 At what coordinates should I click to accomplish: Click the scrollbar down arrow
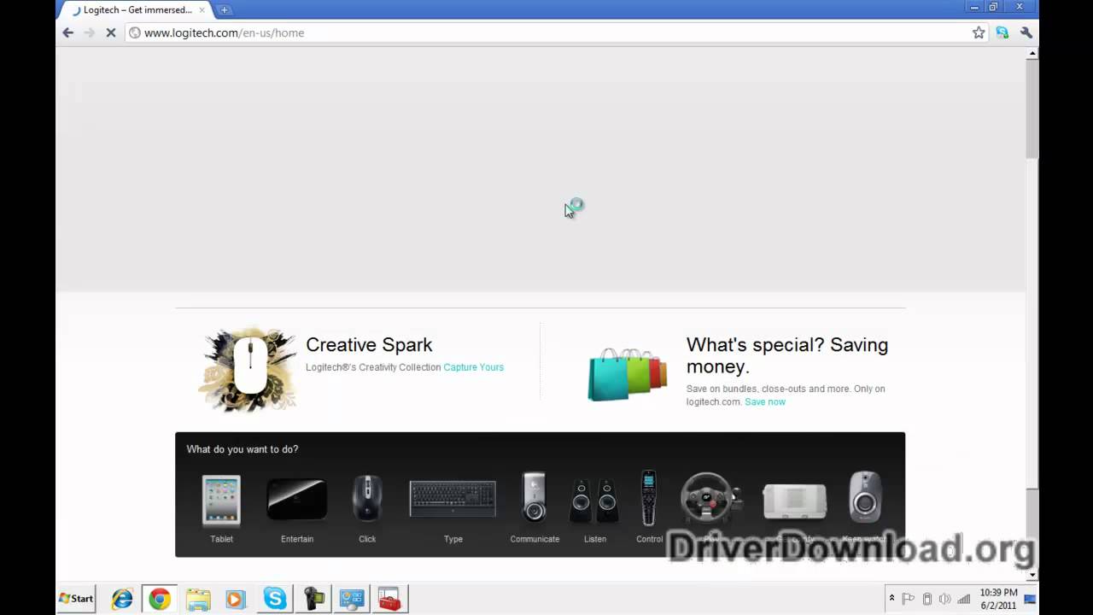1032,575
